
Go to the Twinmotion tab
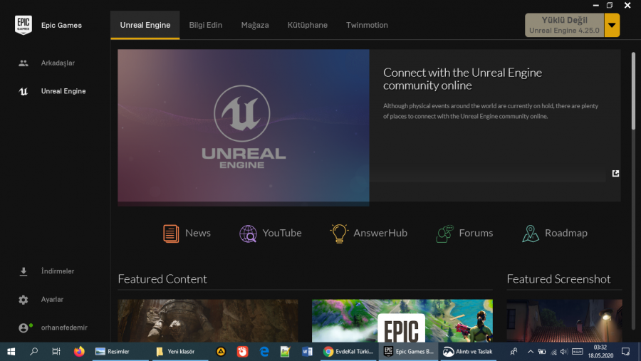pos(367,25)
